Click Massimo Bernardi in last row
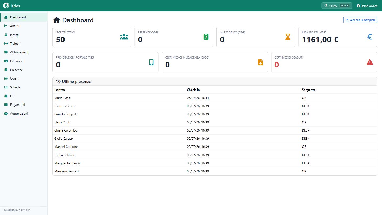 (x=67, y=171)
